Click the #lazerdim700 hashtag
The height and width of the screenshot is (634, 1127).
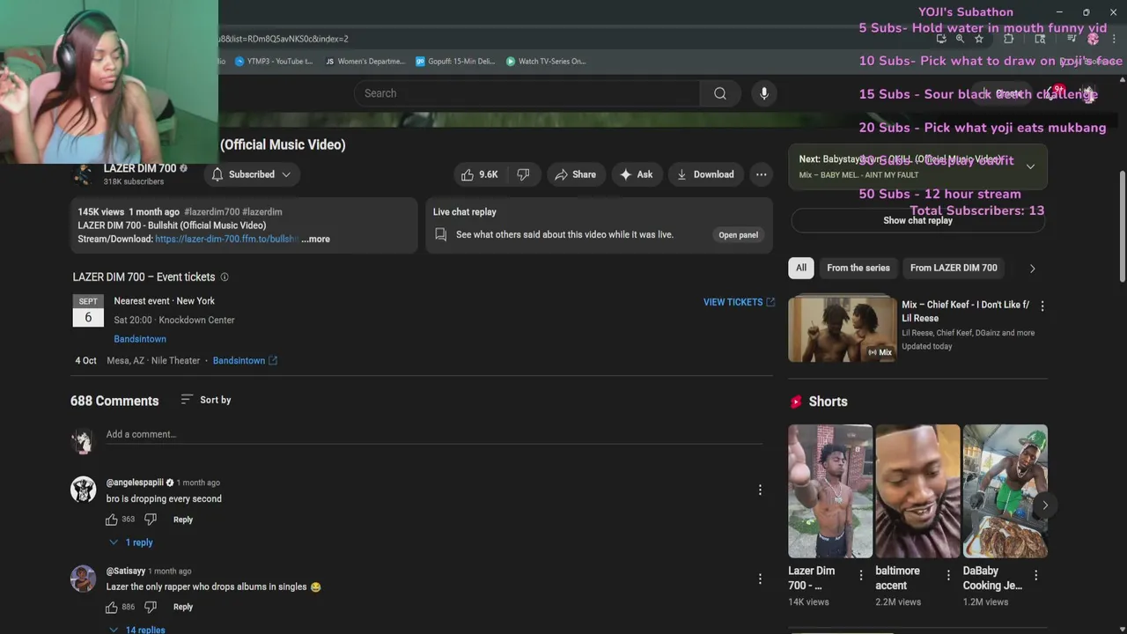pyautogui.click(x=211, y=212)
